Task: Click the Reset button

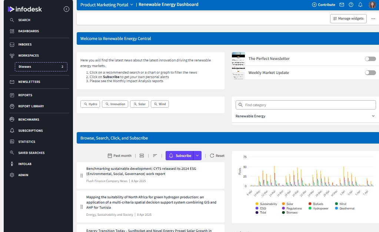Action: tap(217, 156)
